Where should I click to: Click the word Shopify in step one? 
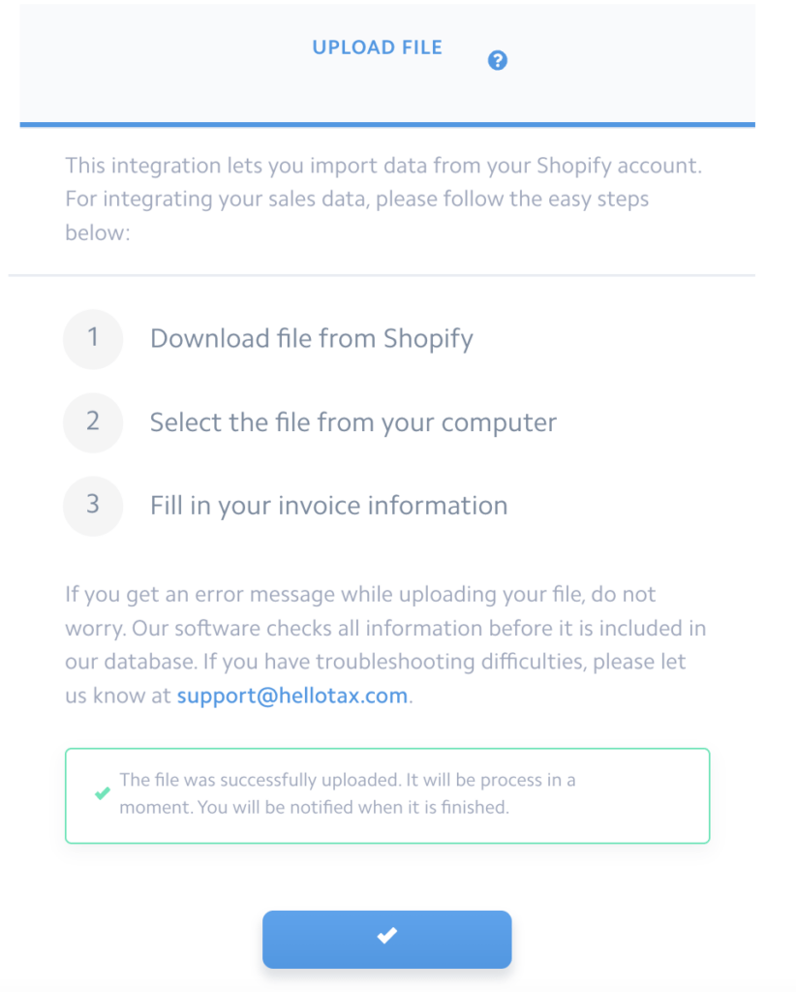[x=429, y=339]
